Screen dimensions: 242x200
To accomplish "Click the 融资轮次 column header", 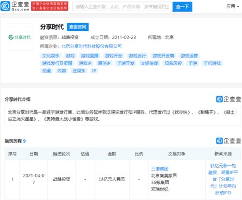I will pos(61,154).
